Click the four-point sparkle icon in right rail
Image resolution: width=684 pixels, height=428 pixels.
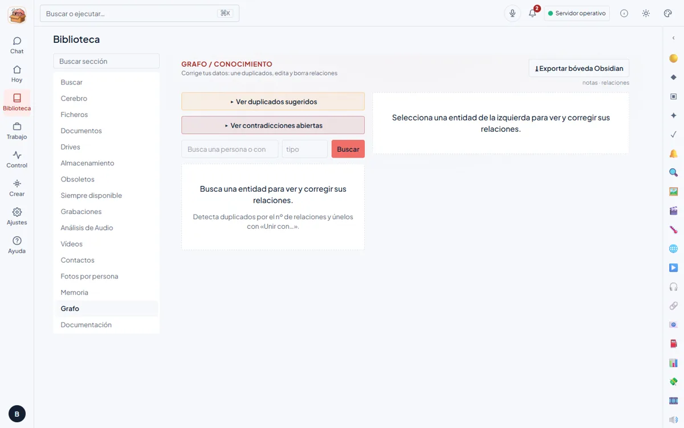(x=674, y=115)
